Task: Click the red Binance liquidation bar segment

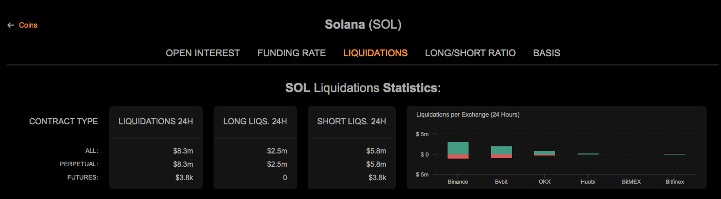Action: click(x=458, y=157)
